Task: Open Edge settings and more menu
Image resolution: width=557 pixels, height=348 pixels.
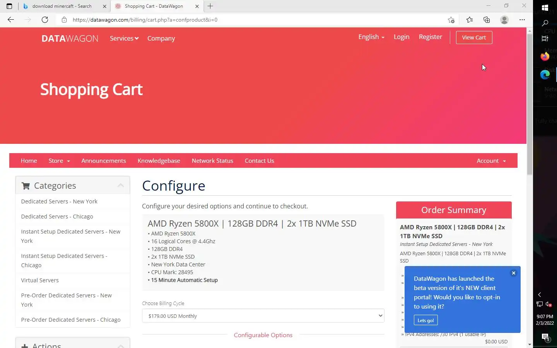Action: click(x=522, y=20)
